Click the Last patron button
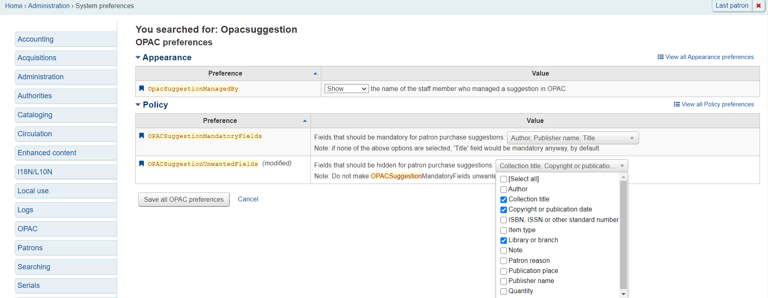The image size is (768, 298). [732, 6]
